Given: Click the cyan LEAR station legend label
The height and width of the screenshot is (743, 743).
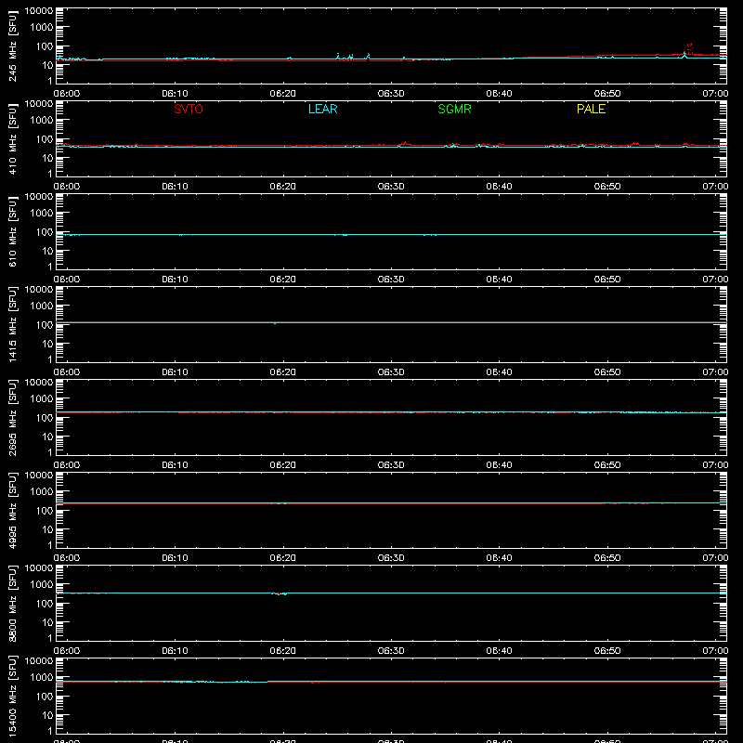Looking at the screenshot, I should 322,109.
